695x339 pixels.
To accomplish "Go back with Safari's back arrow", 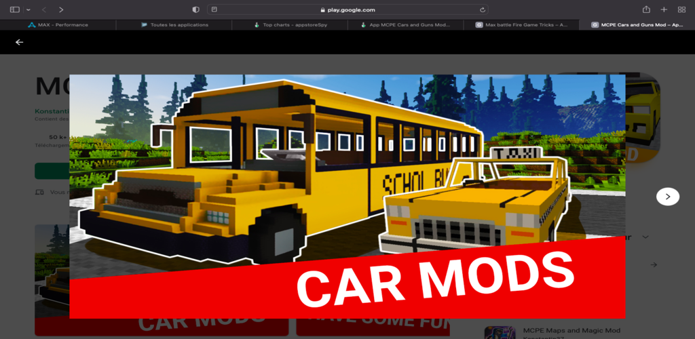I will tap(44, 9).
